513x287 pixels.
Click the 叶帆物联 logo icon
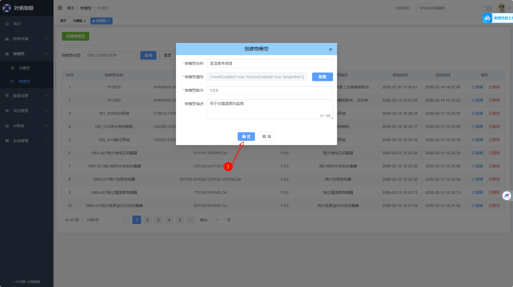[x=7, y=8]
